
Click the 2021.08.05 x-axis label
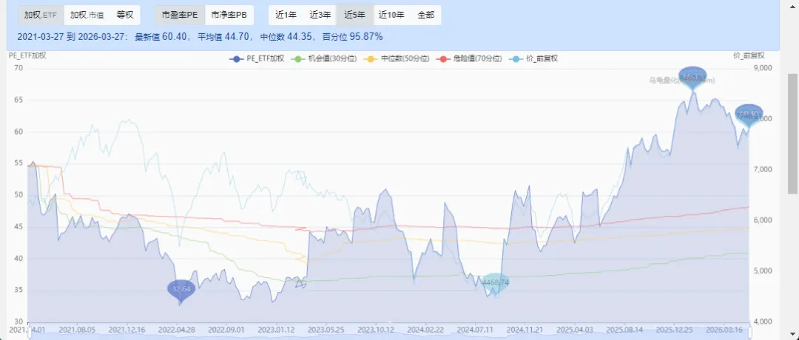(x=78, y=330)
